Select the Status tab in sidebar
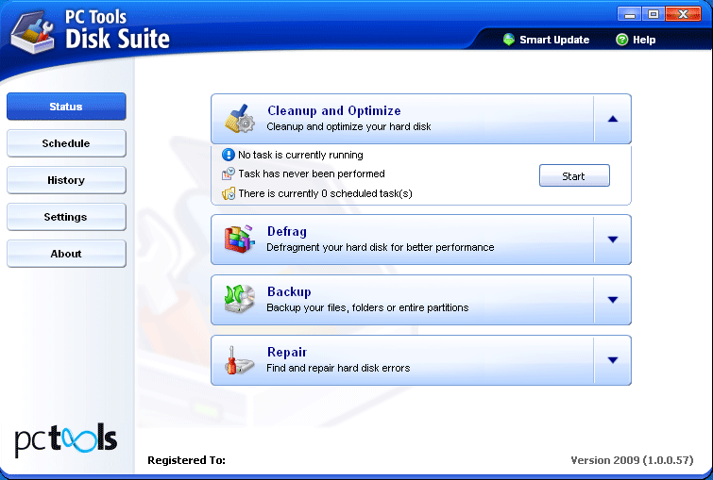Image resolution: width=713 pixels, height=480 pixels. click(66, 107)
